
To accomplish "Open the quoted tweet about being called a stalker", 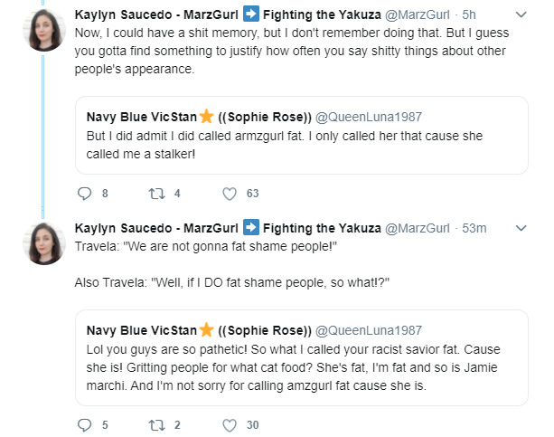I will pyautogui.click(x=302, y=135).
